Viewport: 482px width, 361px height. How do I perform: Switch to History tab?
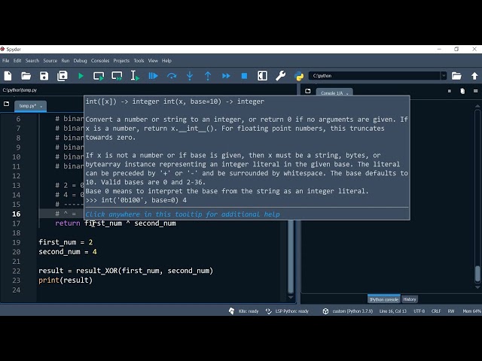click(x=410, y=299)
